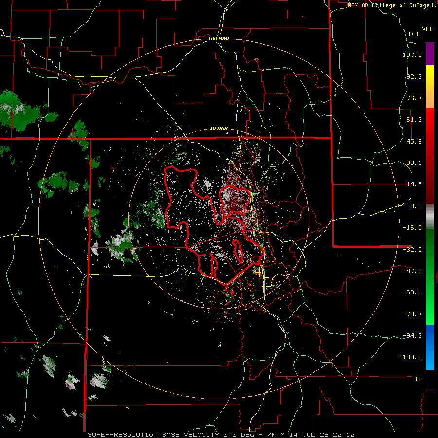Select the -47.6 velocity scale value
This screenshot has height=438, width=438.
coord(412,271)
